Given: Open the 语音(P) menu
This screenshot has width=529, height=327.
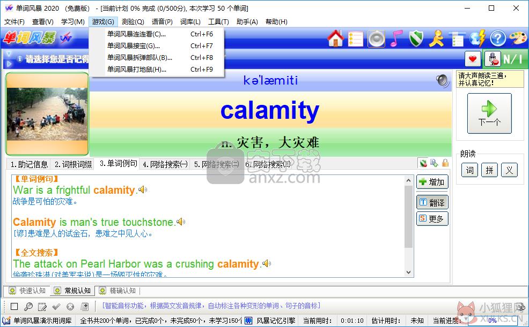Looking at the screenshot, I should 162,22.
